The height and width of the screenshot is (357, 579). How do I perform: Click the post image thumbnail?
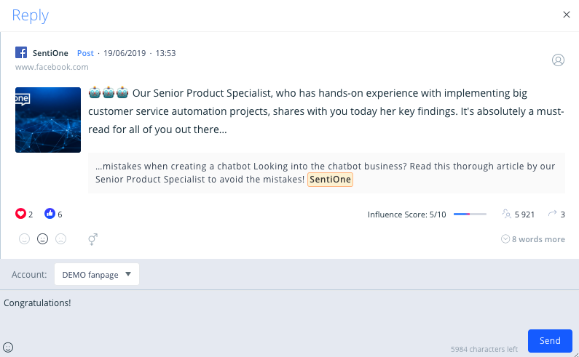pos(48,120)
